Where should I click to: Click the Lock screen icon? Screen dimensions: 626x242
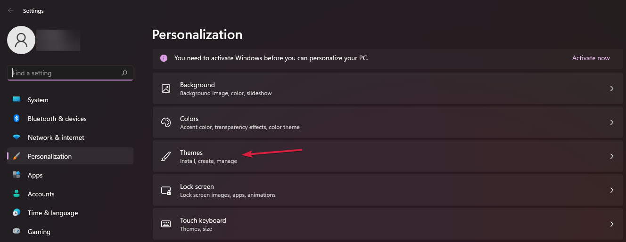coord(166,190)
